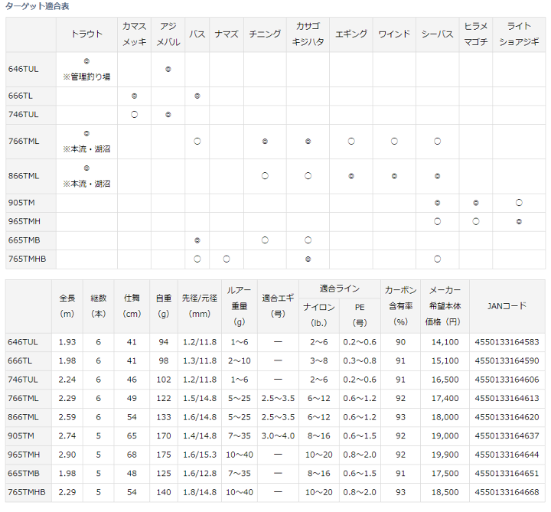Select the 適合エギ (号) header
The height and width of the screenshot is (512, 551).
coord(278,306)
